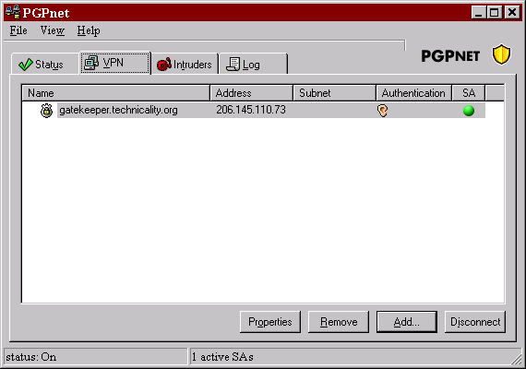Click the yellow PGPnet shield logo

click(x=501, y=54)
